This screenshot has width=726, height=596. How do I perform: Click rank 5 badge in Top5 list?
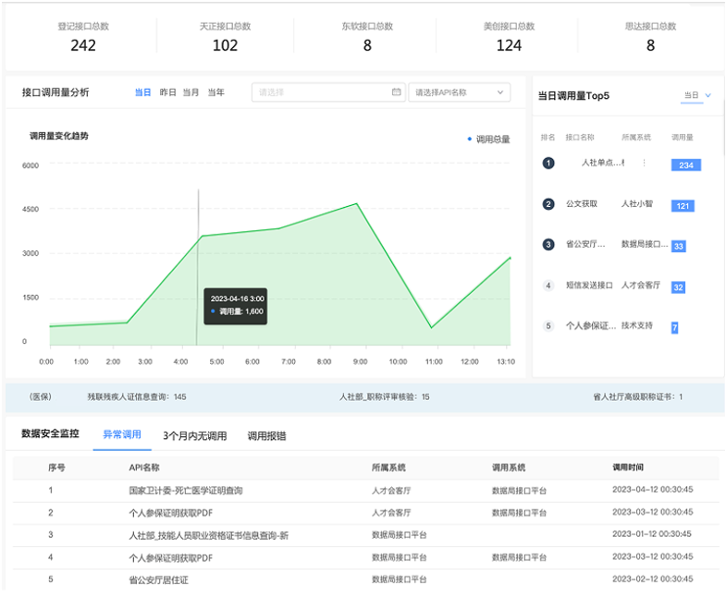[548, 326]
